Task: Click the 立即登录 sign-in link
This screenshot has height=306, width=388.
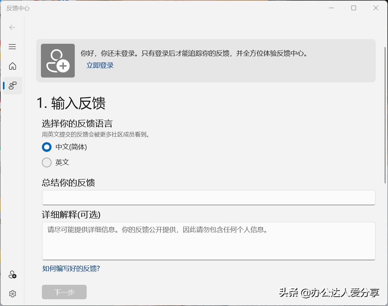Action: [100, 65]
